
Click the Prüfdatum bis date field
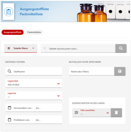(x=38, y=120)
